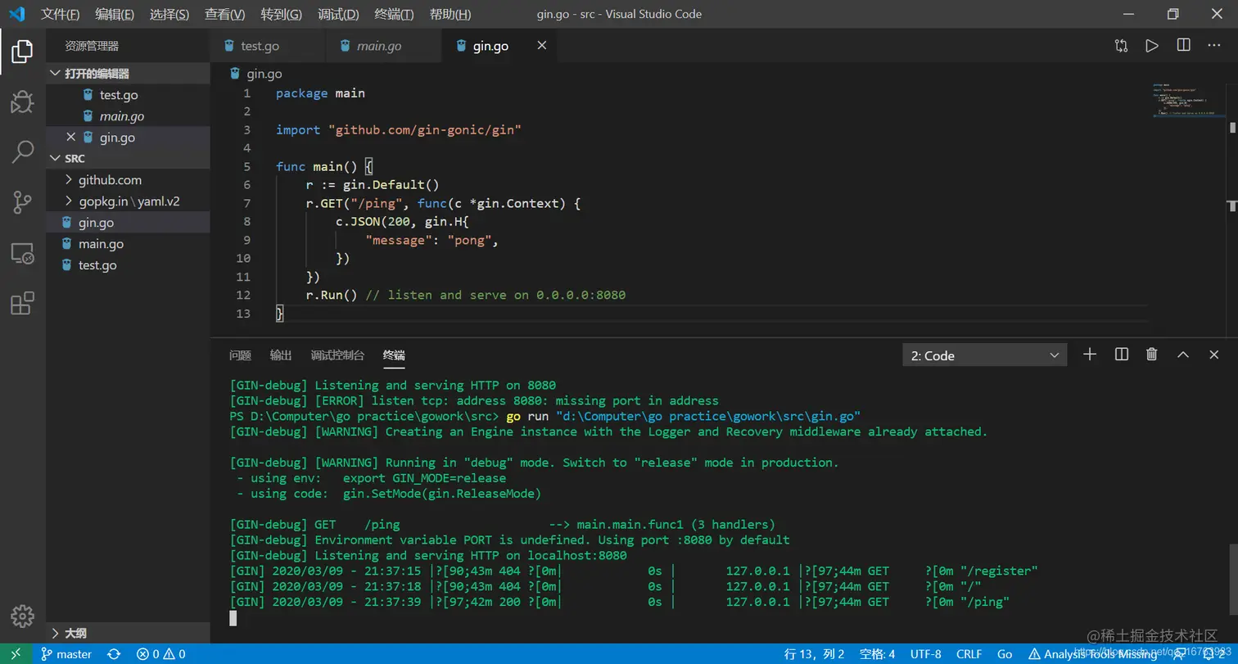Switch to the 问题 panel tab
The image size is (1238, 664).
[x=240, y=355]
